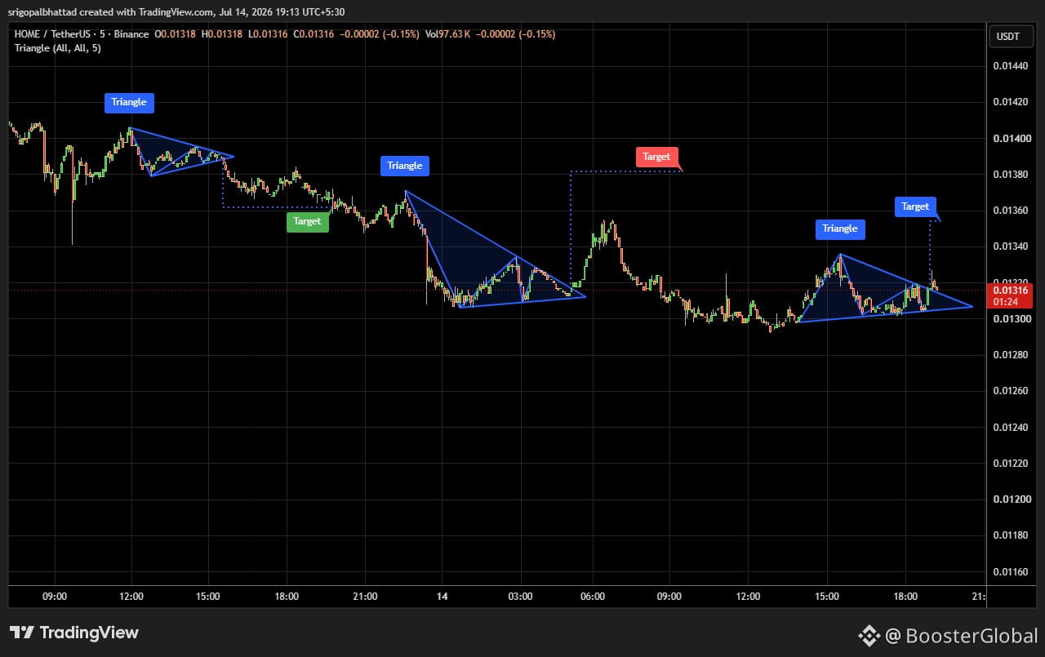The height and width of the screenshot is (657, 1045).
Task: Click the open value O0.01318
Action: point(176,34)
